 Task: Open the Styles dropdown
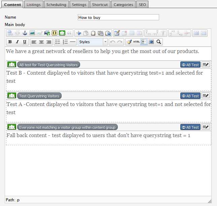coord(90,42)
